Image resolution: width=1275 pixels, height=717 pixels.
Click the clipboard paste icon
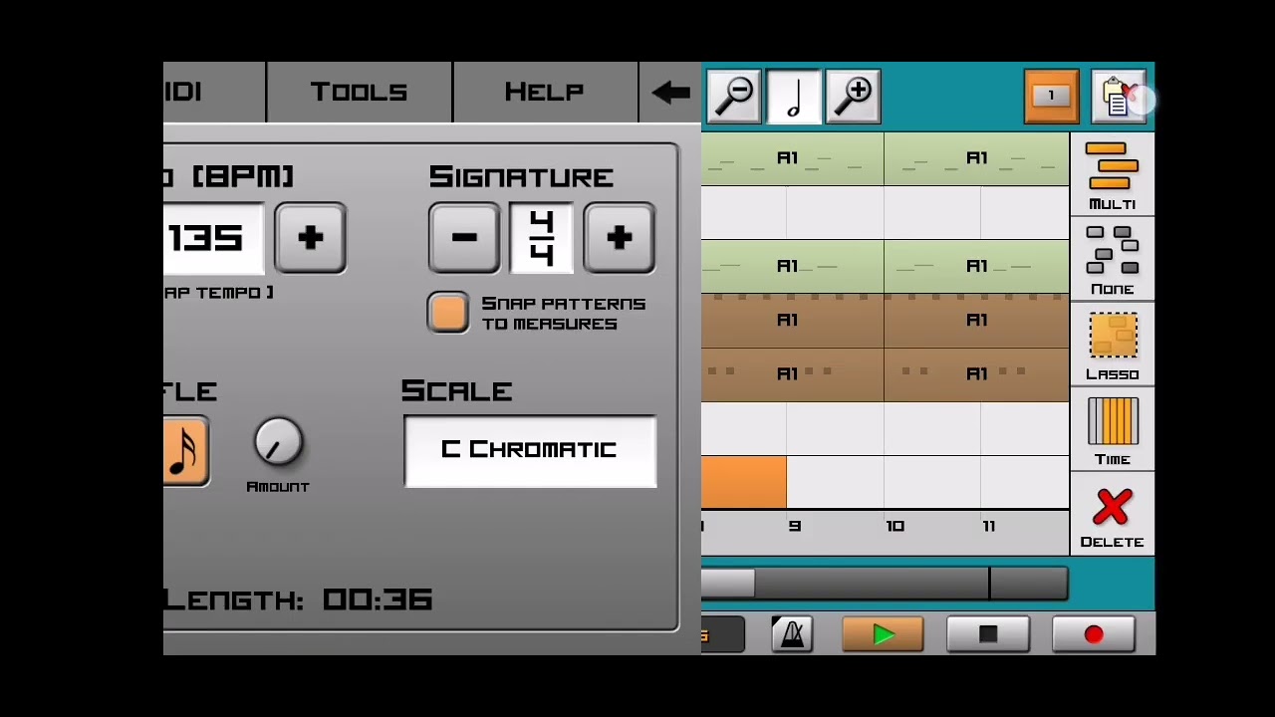coord(1118,96)
